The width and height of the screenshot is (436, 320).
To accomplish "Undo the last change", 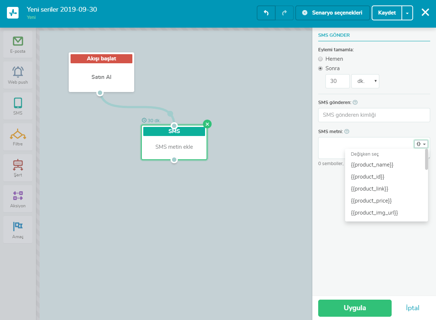I will click(x=266, y=13).
